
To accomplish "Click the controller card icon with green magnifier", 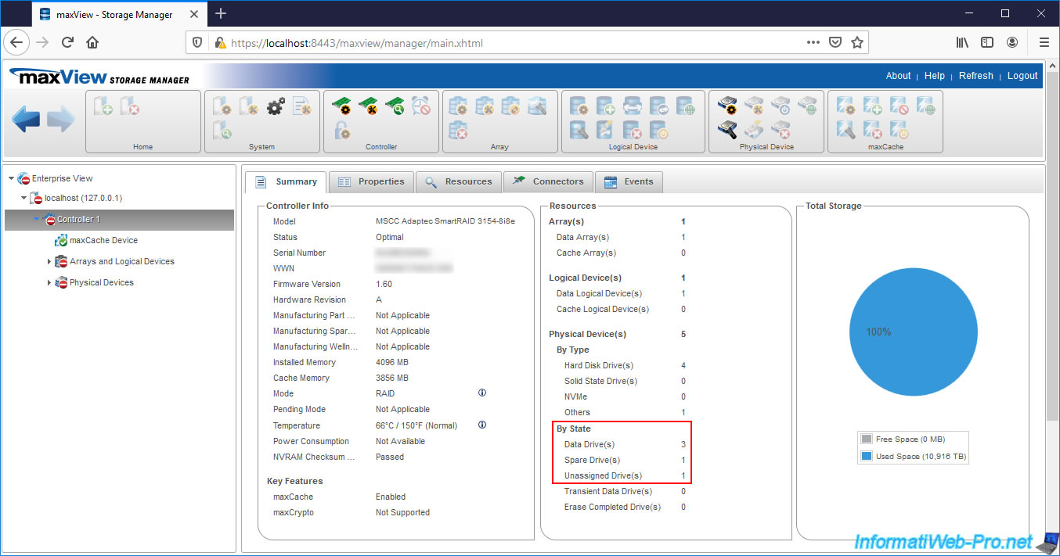I will (395, 106).
